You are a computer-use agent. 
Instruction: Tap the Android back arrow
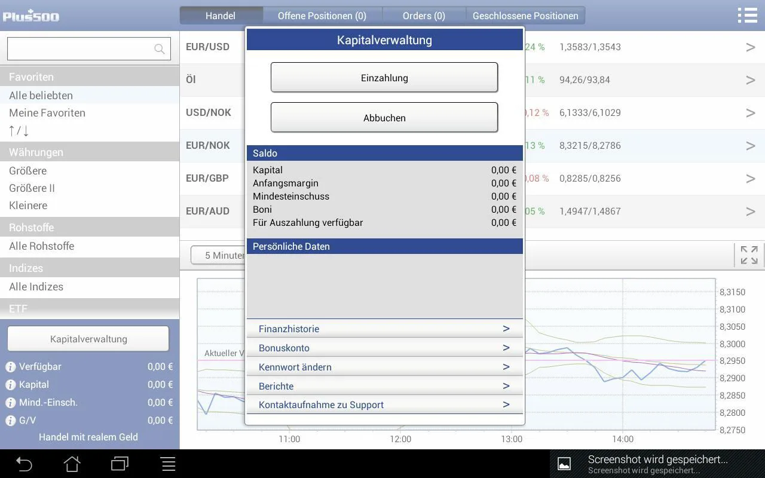coord(24,464)
